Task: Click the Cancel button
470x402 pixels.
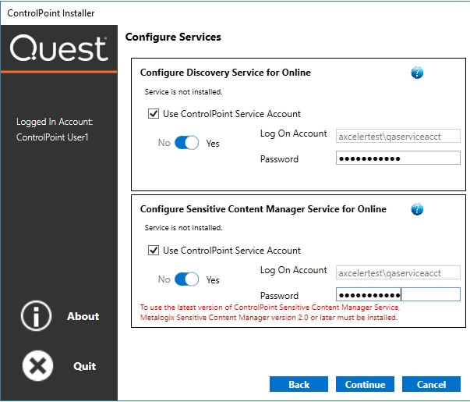Action: click(x=431, y=384)
